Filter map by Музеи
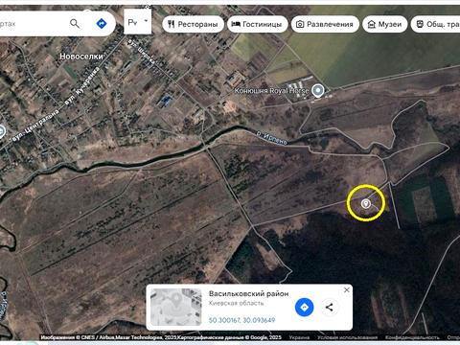Screen dimensions: 460x345 click(385, 24)
